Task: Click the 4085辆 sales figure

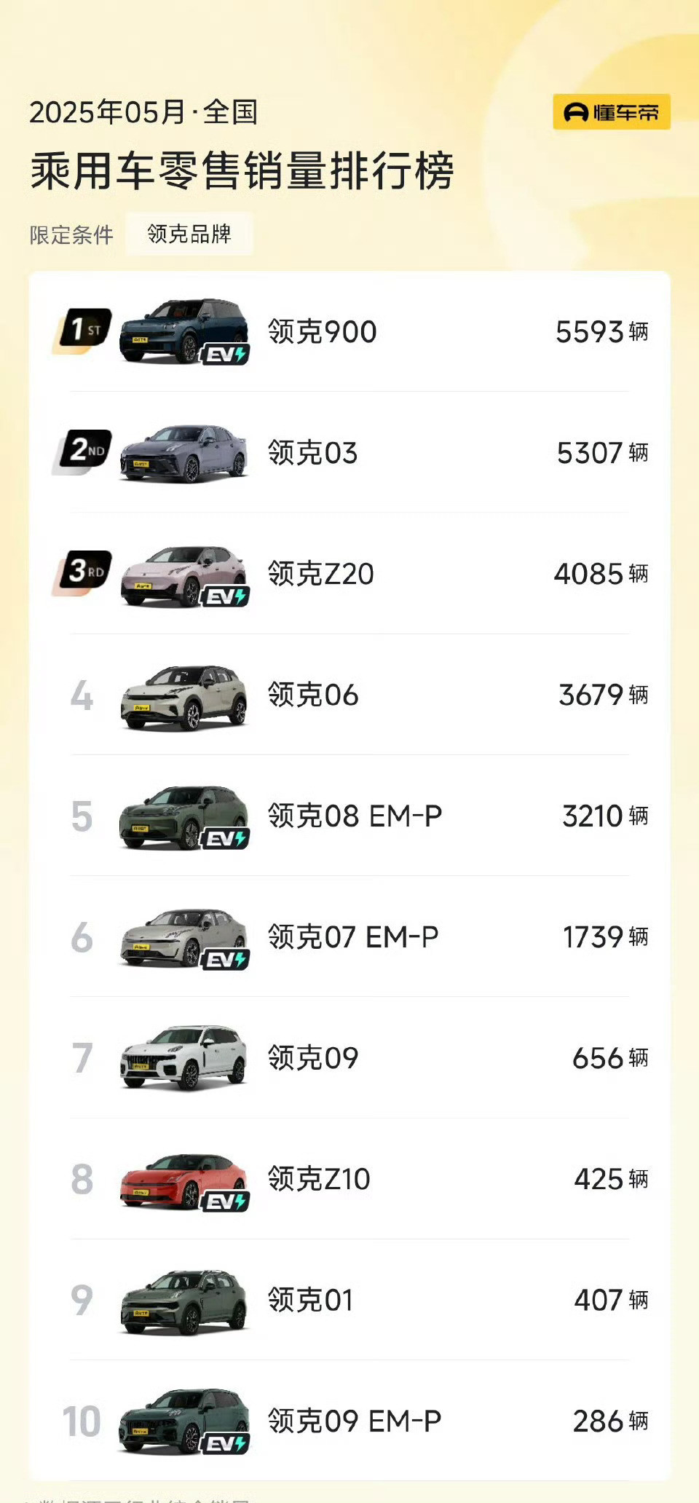Action: pos(601,574)
